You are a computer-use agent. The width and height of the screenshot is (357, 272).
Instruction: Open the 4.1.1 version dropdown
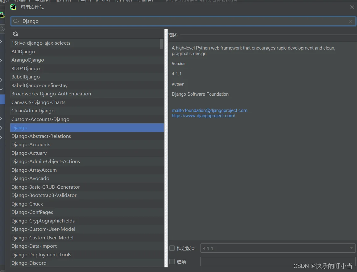tap(278, 248)
